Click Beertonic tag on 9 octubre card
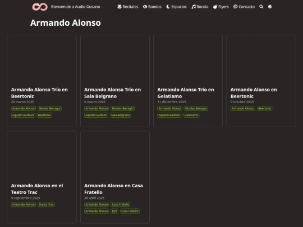Viewport: 303px width, 227px height. pyautogui.click(x=265, y=109)
